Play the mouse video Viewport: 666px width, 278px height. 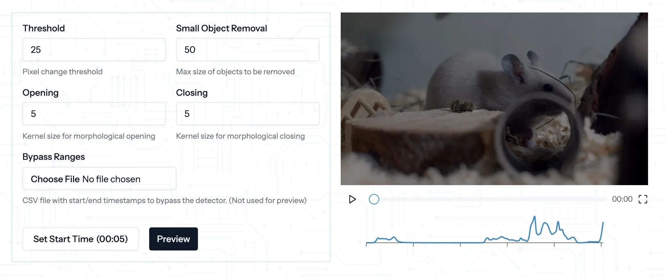click(352, 199)
